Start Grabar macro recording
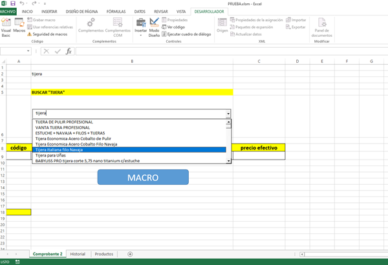Viewport: 388px width, 265px height. point(41,20)
